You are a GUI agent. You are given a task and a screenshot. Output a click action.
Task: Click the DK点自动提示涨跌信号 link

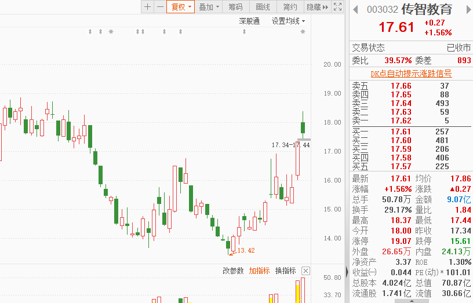pyautogui.click(x=411, y=74)
